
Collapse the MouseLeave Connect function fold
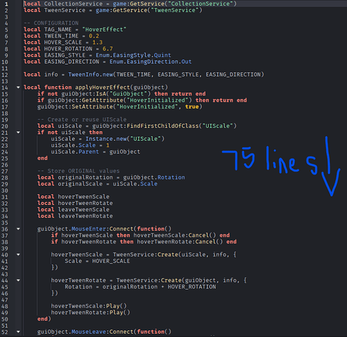pos(18,332)
